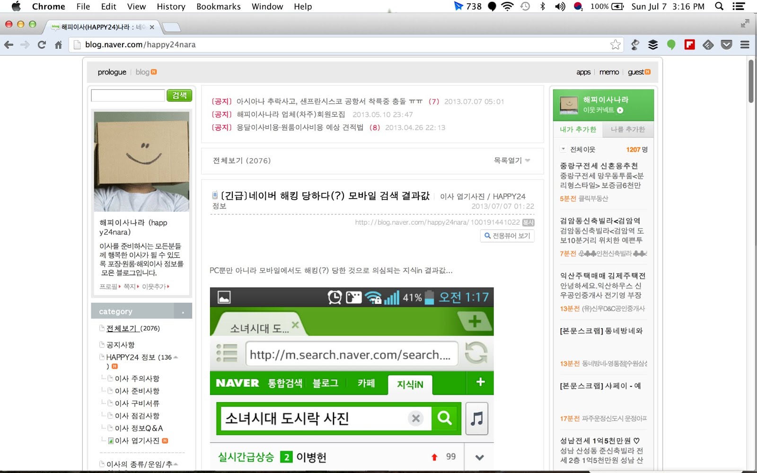Click the 전용뷰어 보기 button
This screenshot has height=473, width=757.
[507, 236]
